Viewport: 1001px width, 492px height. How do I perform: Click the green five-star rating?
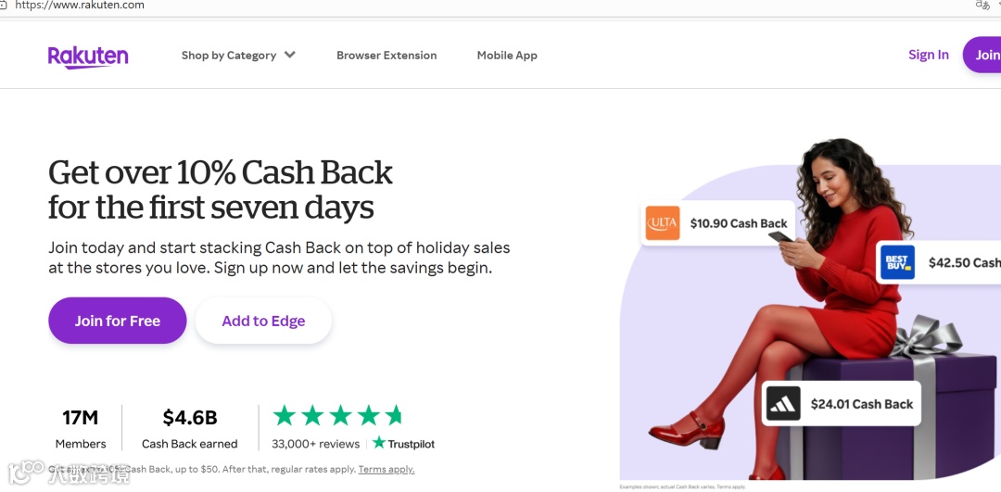(337, 415)
